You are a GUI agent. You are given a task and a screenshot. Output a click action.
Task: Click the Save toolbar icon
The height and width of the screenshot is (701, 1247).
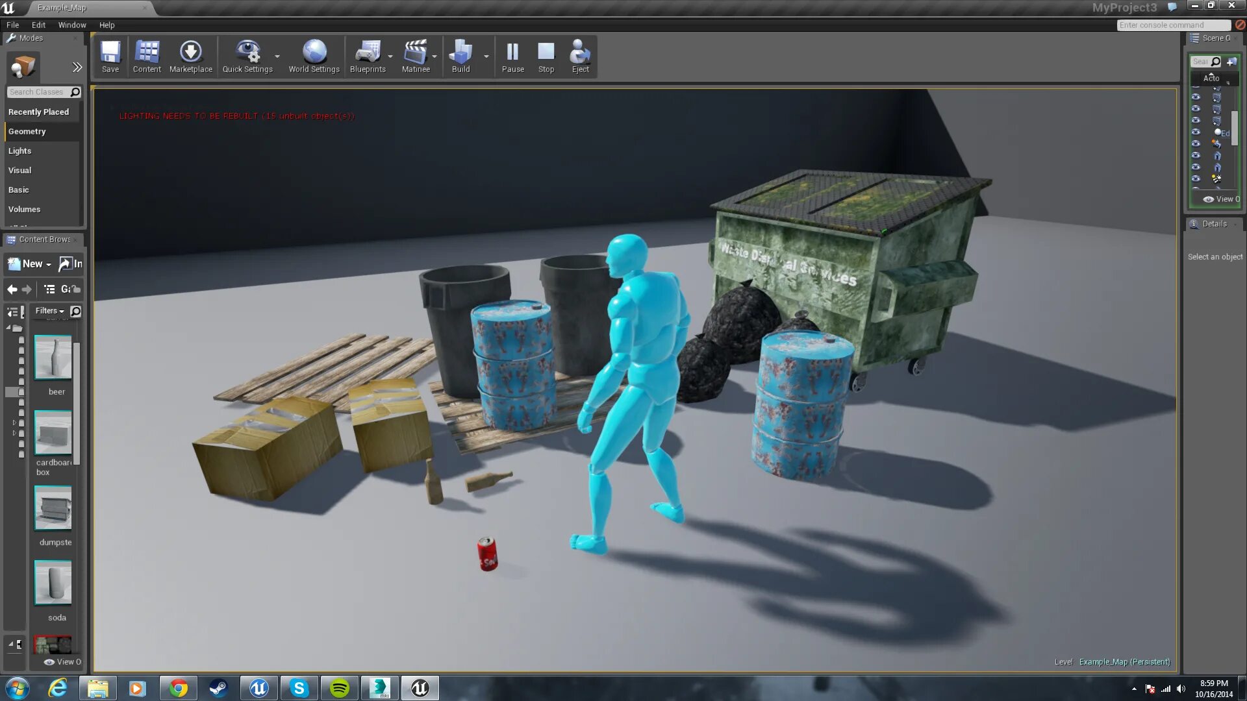pos(110,56)
